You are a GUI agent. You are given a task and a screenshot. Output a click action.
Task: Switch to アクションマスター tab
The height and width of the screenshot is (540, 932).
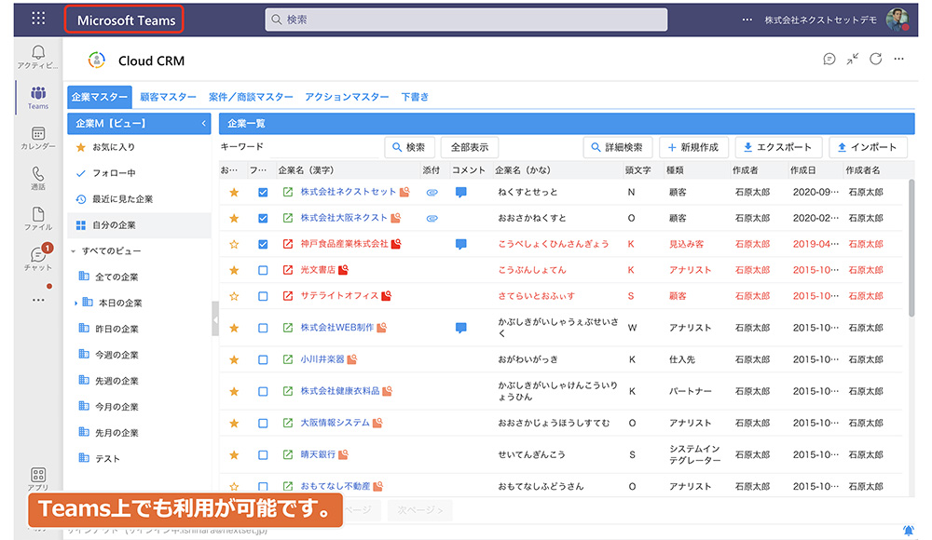point(347,97)
